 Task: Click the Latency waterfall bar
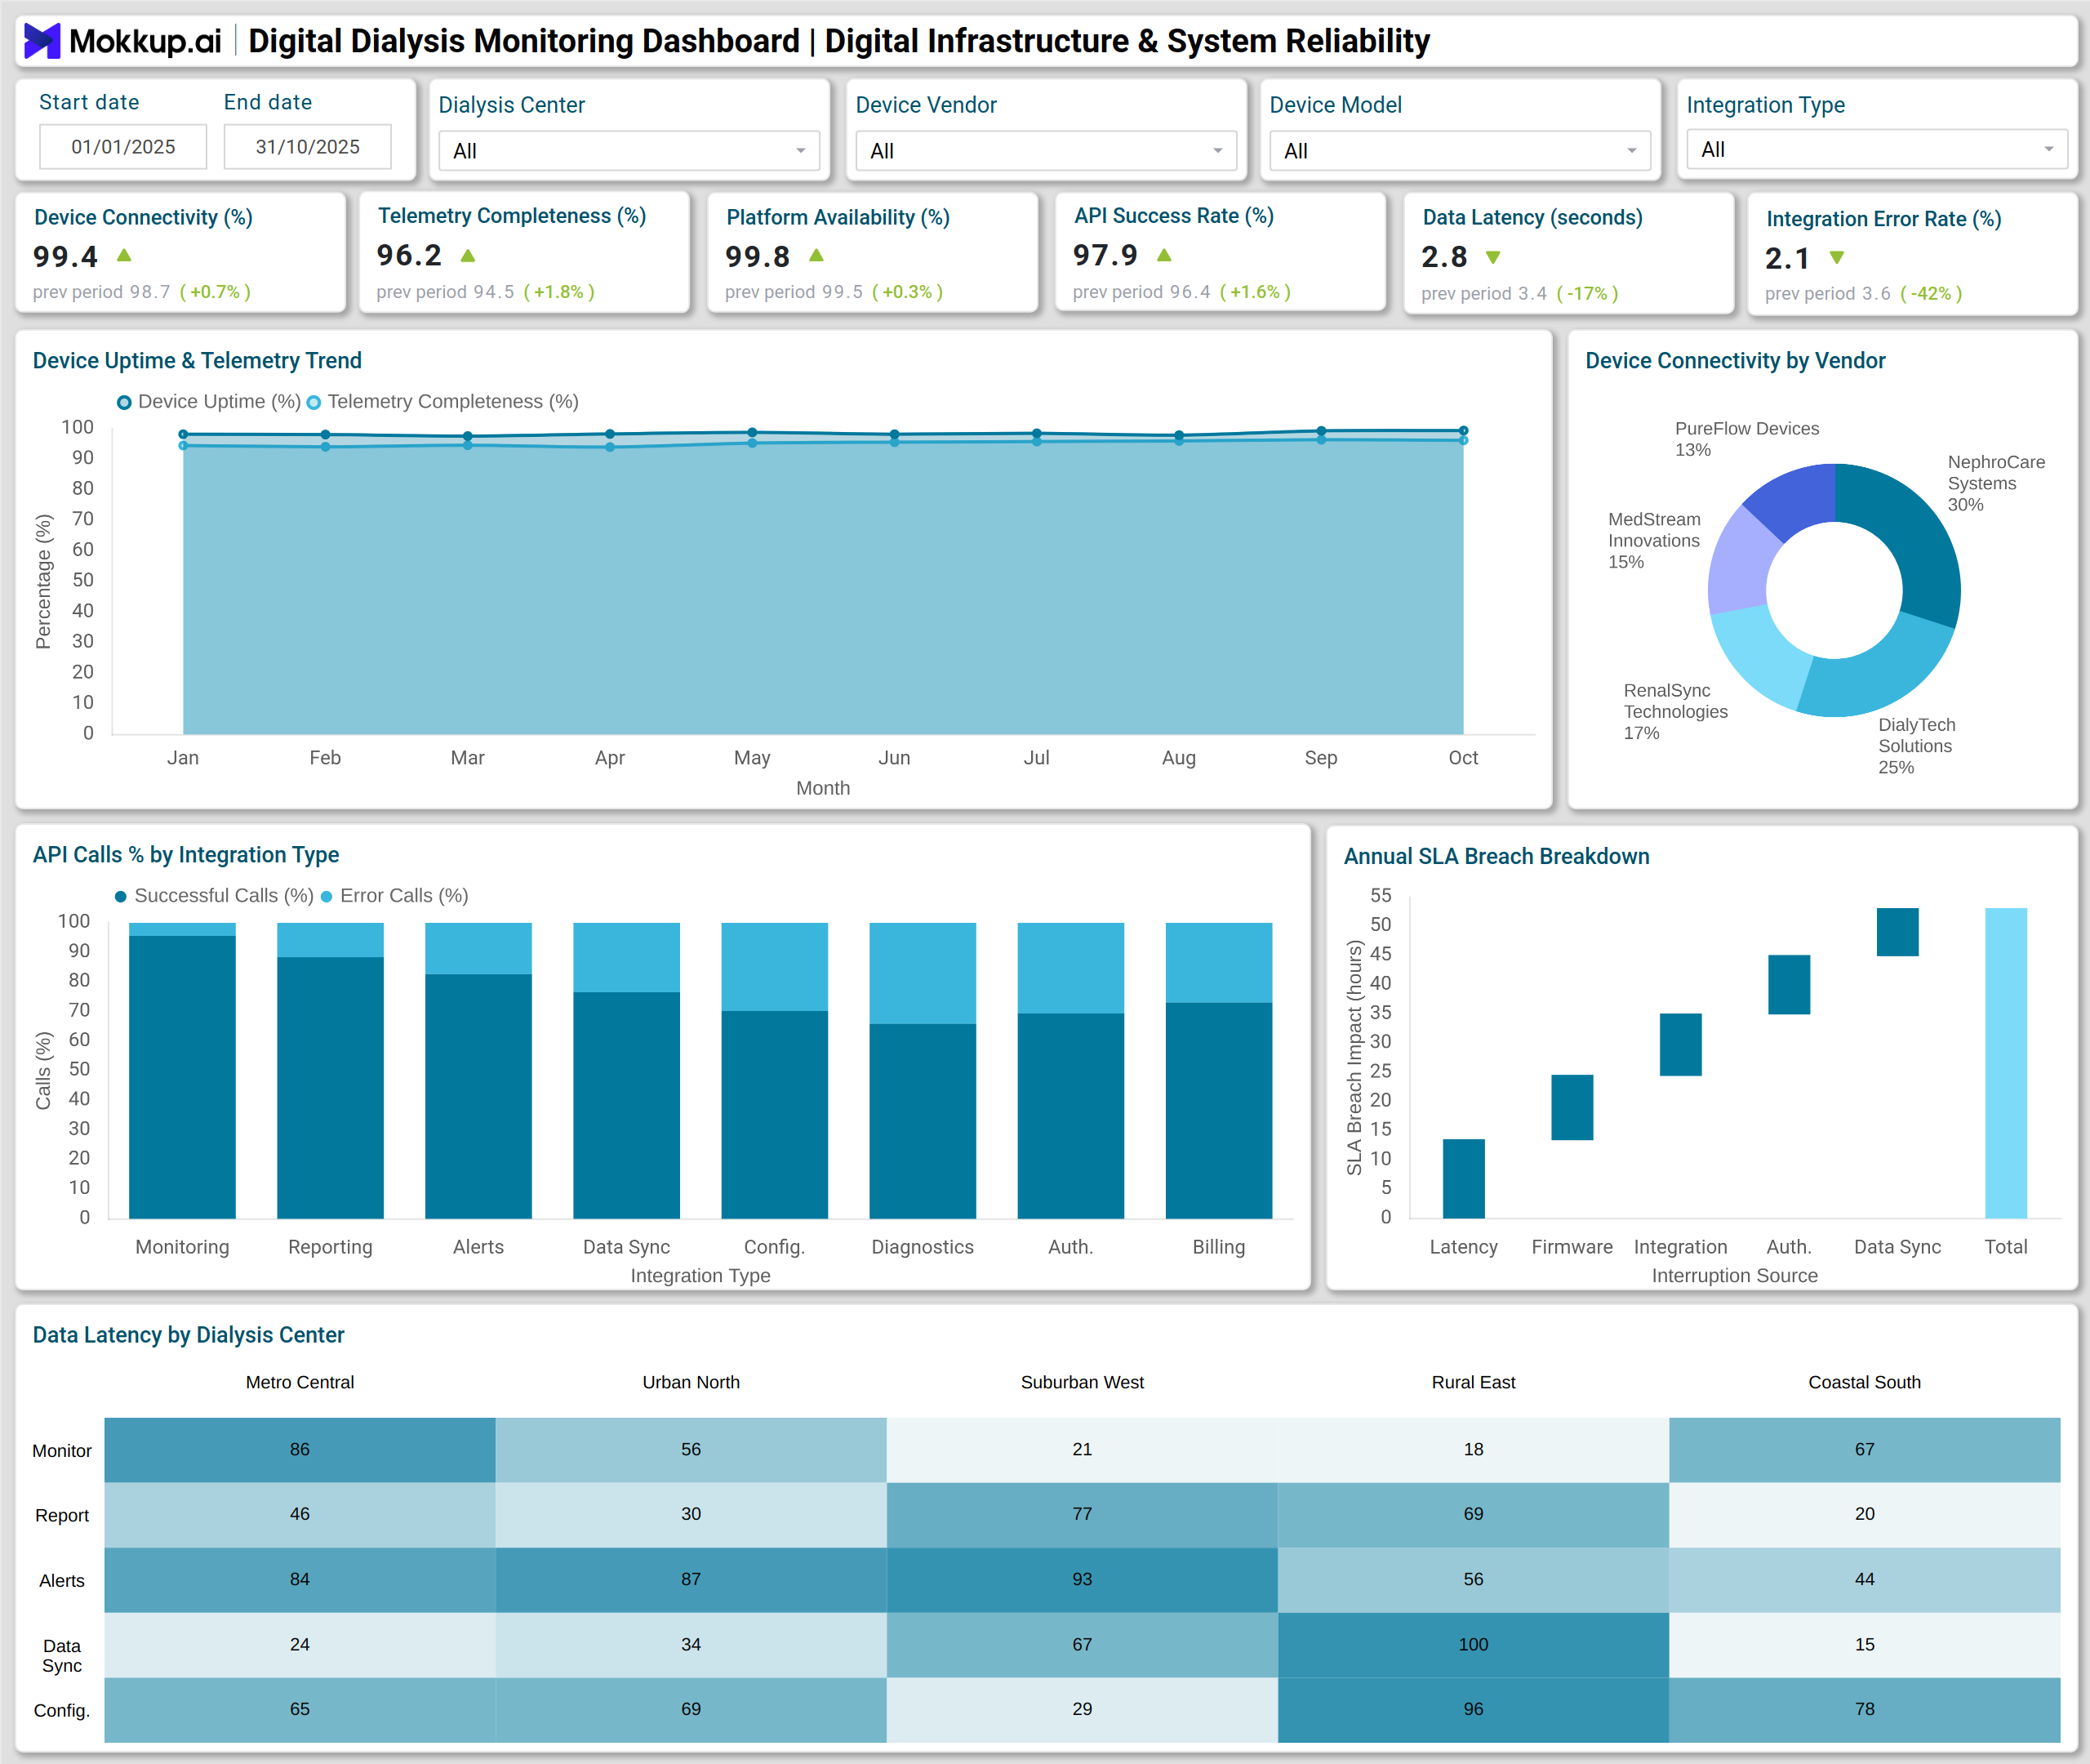[1463, 1178]
